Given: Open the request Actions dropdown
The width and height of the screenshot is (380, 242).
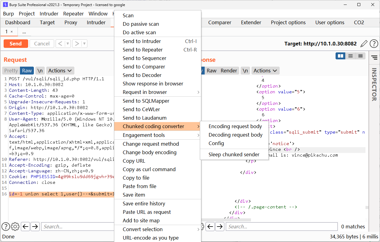Looking at the screenshot, I should [x=60, y=71].
